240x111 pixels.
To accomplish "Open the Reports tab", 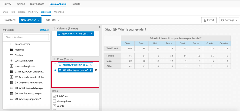I will pyautogui.click(x=76, y=4).
